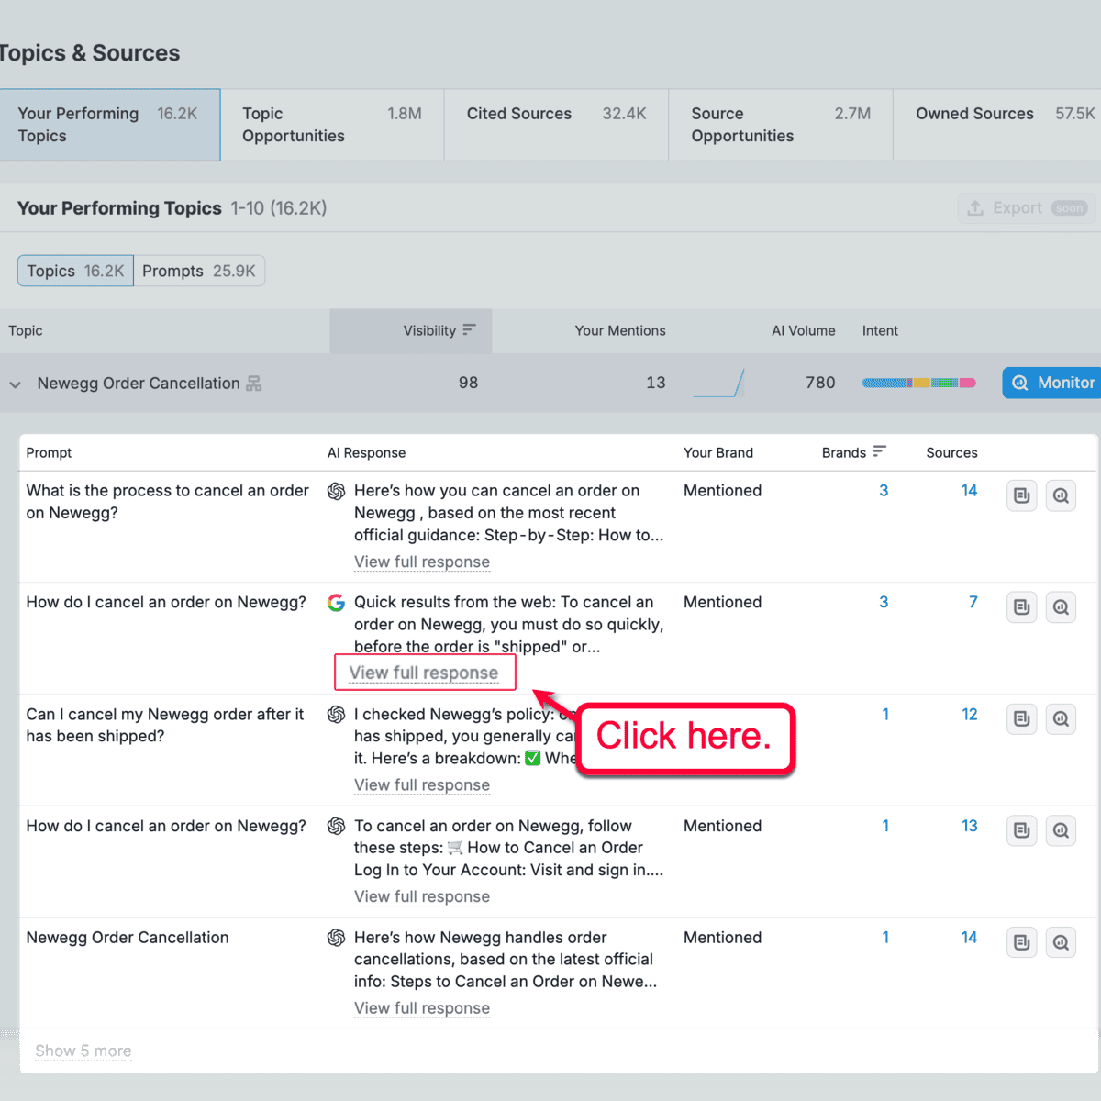Open the Topic Opportunities tab
This screenshot has height=1101, width=1101.
point(332,125)
